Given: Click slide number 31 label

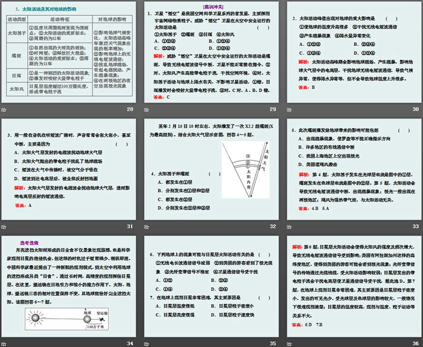Looking at the screenshot, I should point(130,226).
